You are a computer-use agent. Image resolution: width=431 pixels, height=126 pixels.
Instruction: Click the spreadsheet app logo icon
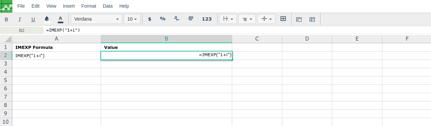[x=6, y=6]
